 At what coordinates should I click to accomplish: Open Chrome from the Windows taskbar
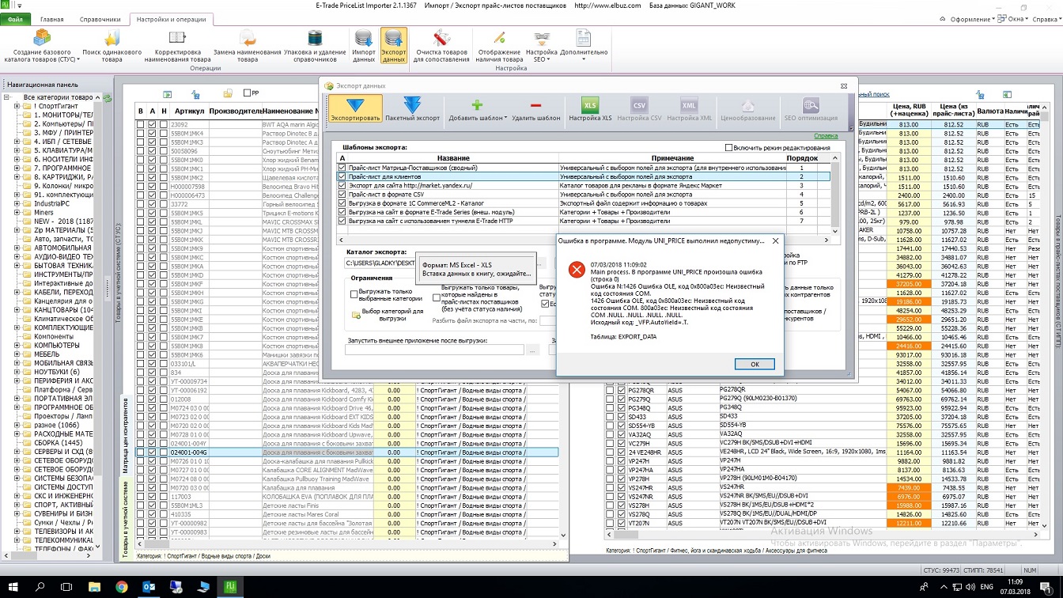pos(122,586)
